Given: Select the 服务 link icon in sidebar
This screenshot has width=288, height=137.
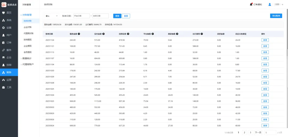Looking at the screenshot, I should click(3, 50).
